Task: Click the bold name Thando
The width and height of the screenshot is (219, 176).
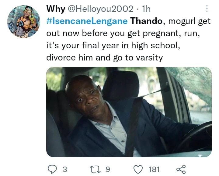Action: (146, 21)
